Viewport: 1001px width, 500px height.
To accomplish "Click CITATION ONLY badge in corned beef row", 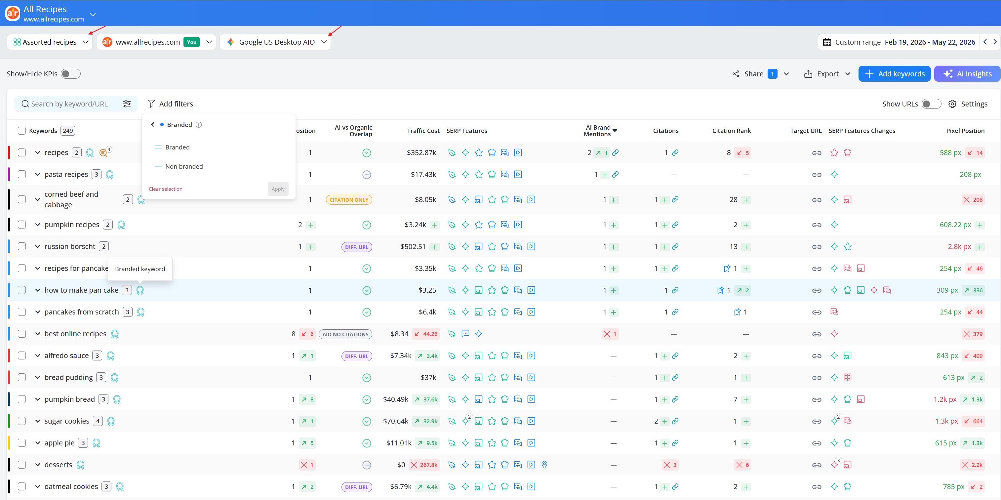I will (x=348, y=200).
